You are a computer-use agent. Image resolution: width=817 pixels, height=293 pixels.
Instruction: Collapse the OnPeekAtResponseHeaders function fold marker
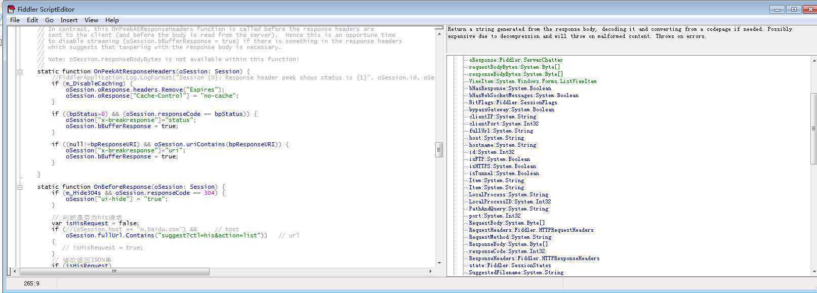click(20, 72)
